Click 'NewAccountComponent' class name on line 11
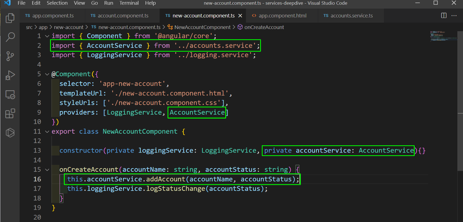This screenshot has width=463, height=222. pyautogui.click(x=140, y=131)
